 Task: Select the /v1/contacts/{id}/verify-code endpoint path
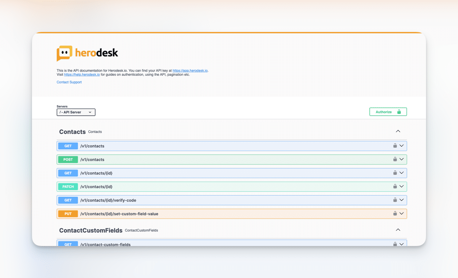(108, 200)
